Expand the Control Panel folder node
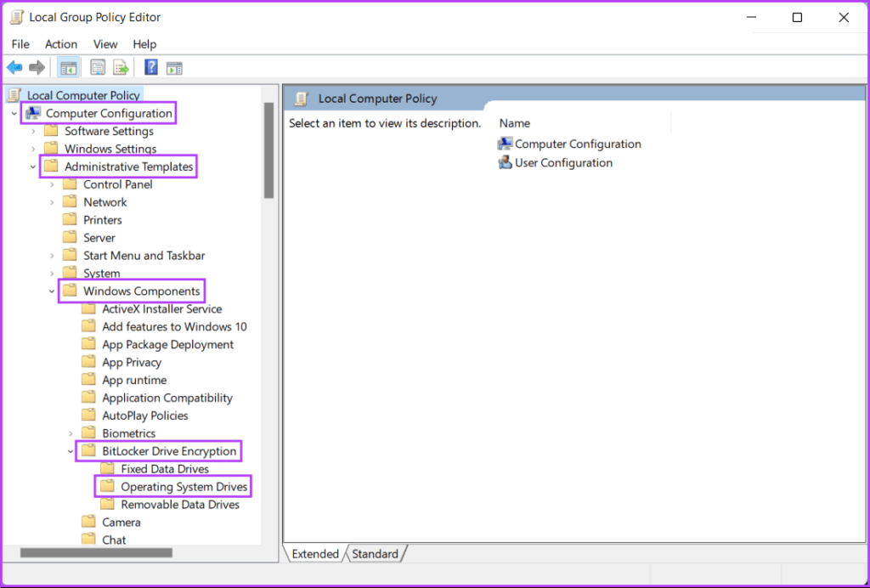Screen dimensions: 870x588 tap(52, 184)
